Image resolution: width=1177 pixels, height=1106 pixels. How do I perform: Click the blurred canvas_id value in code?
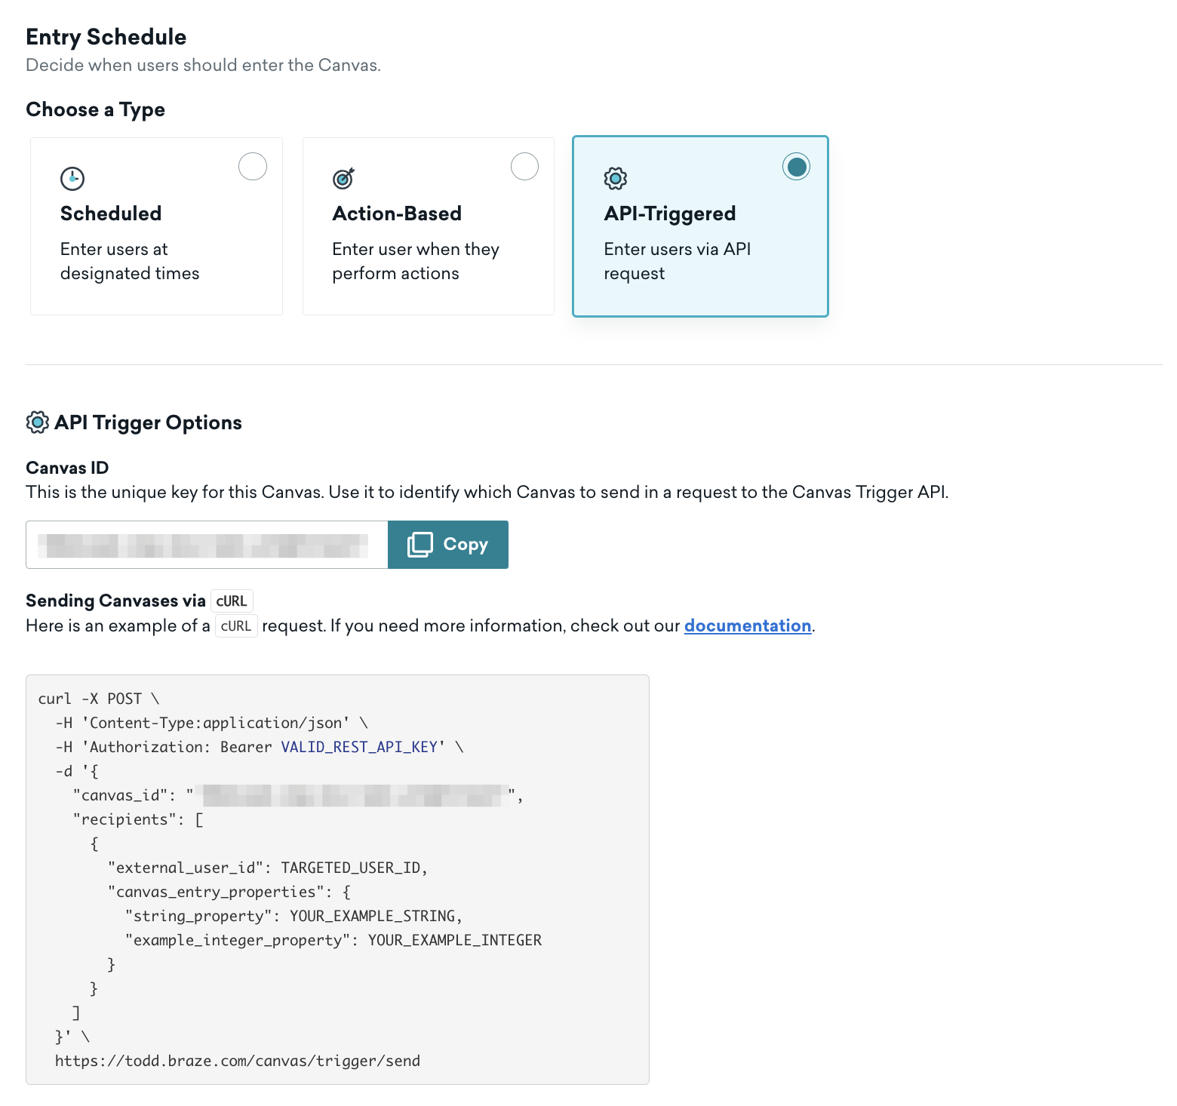[352, 795]
